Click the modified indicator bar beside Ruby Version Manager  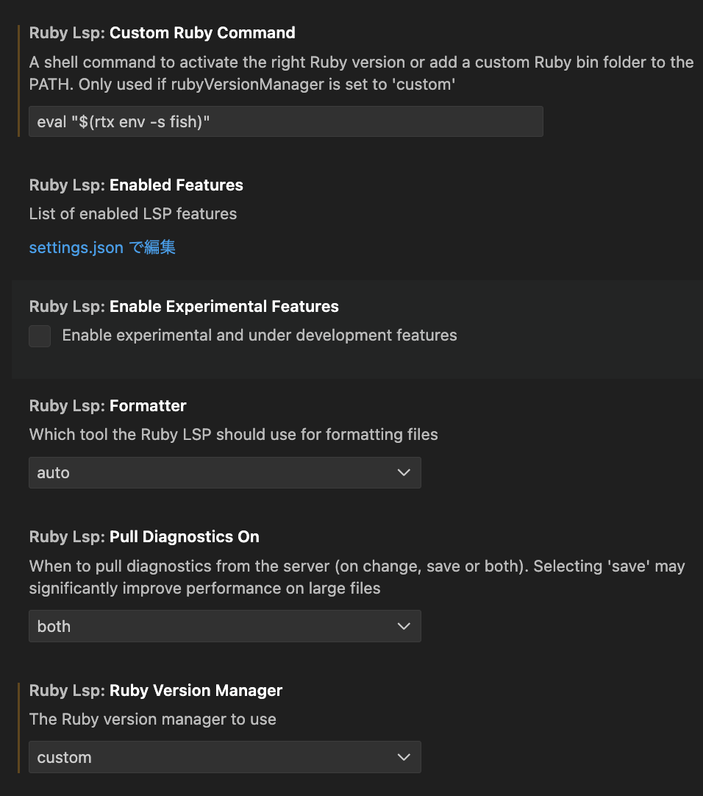(19, 728)
